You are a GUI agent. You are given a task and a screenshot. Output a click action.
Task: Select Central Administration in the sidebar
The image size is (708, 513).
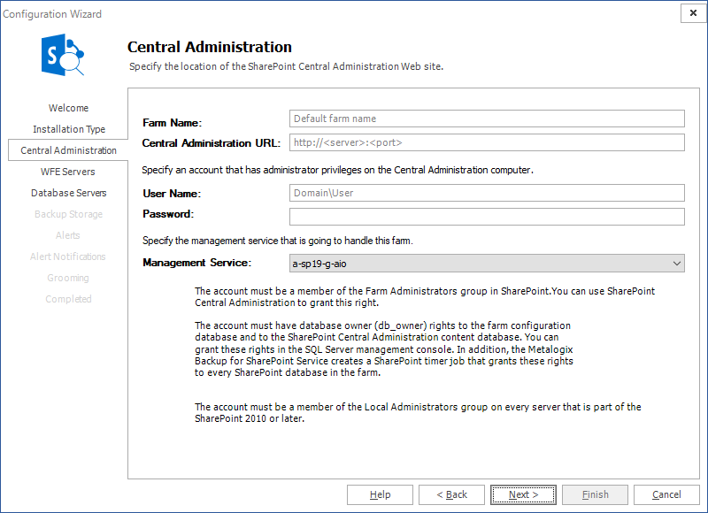coord(68,150)
